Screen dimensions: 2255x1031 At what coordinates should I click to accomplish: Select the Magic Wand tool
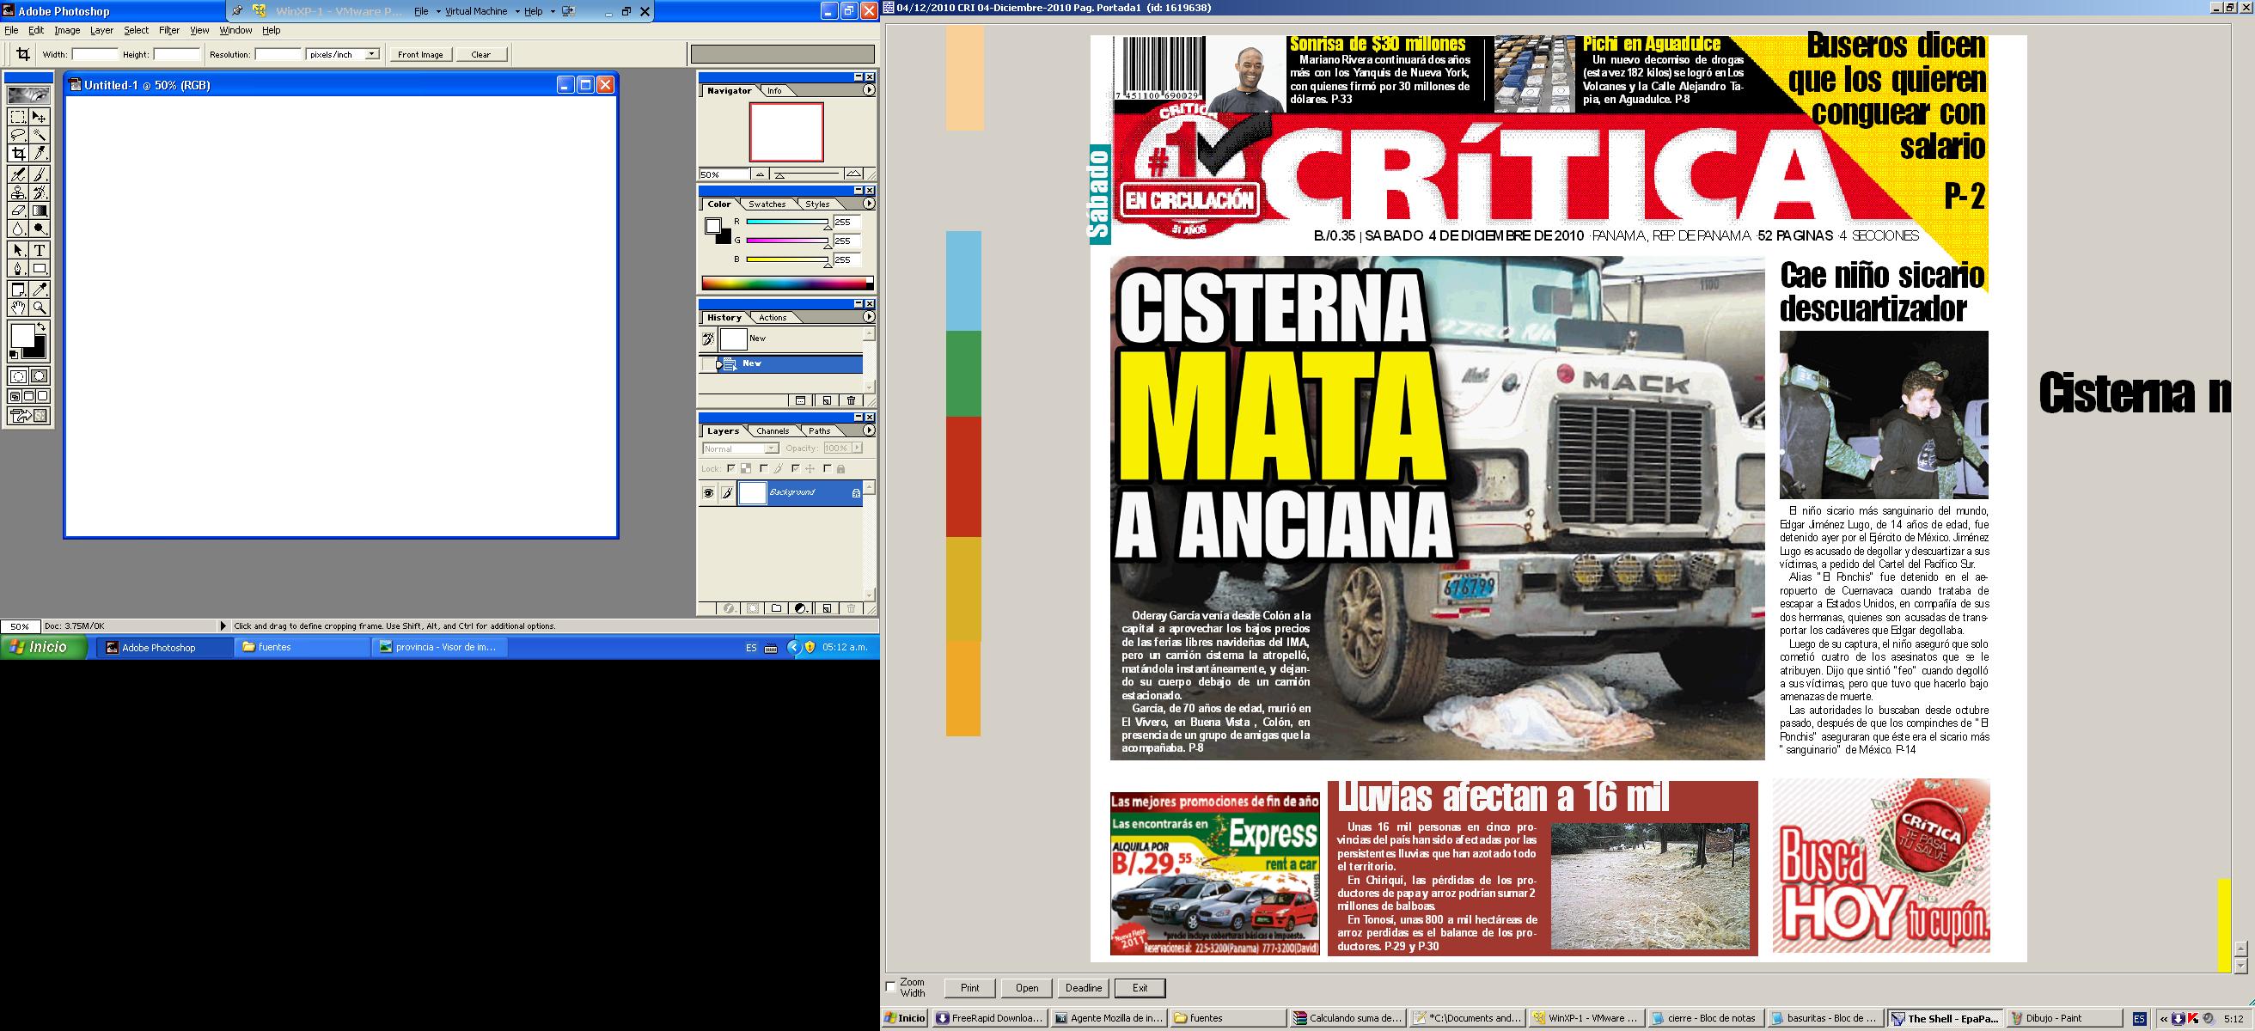coord(40,135)
